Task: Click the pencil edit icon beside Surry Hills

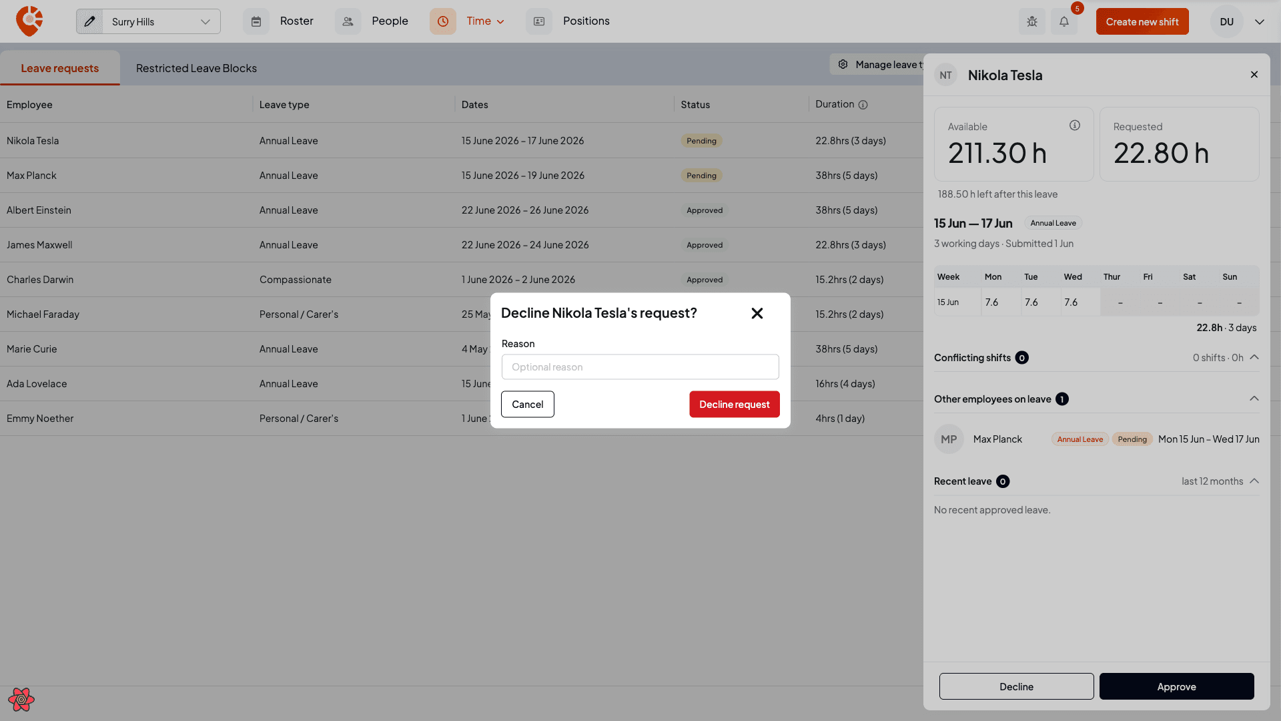Action: (x=89, y=21)
